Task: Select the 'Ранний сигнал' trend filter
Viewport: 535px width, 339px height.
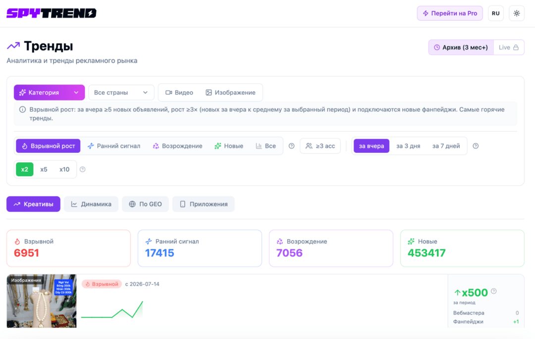Action: [x=114, y=146]
